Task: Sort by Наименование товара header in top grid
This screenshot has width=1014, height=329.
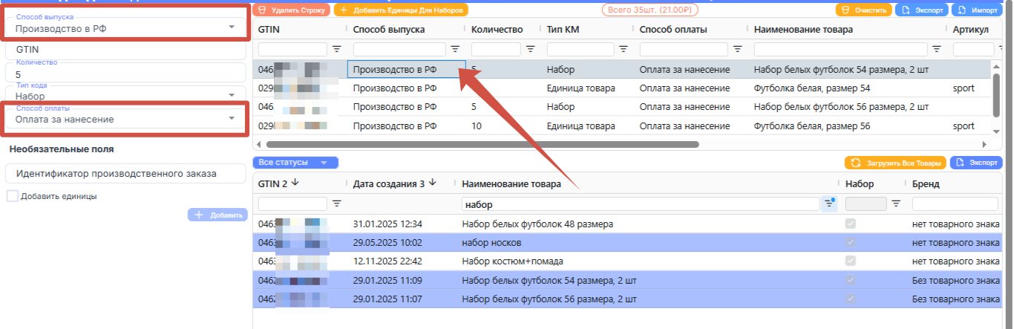Action: (x=802, y=29)
